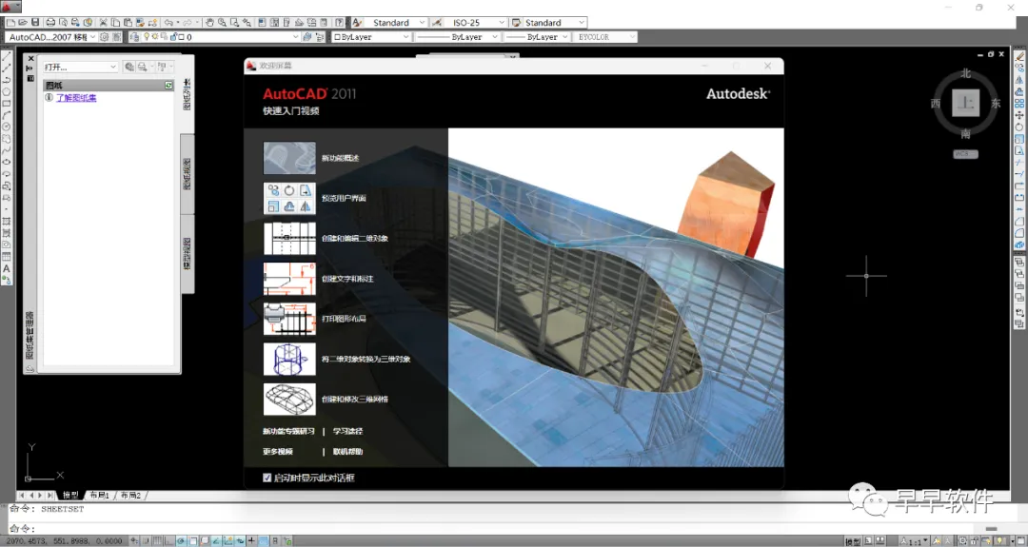Click the workspace settings gear icon
Screen dimensions: 1028x547
105,37
